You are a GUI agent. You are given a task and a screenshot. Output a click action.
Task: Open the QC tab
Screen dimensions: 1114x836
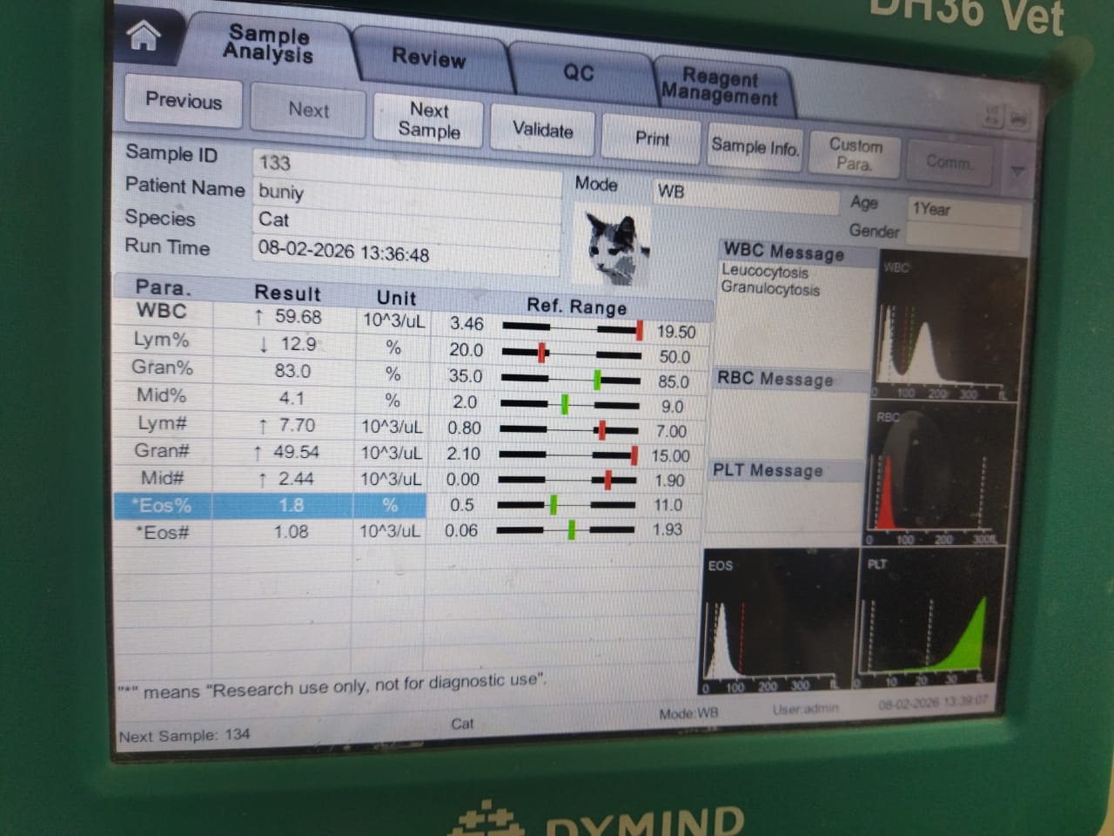(578, 72)
